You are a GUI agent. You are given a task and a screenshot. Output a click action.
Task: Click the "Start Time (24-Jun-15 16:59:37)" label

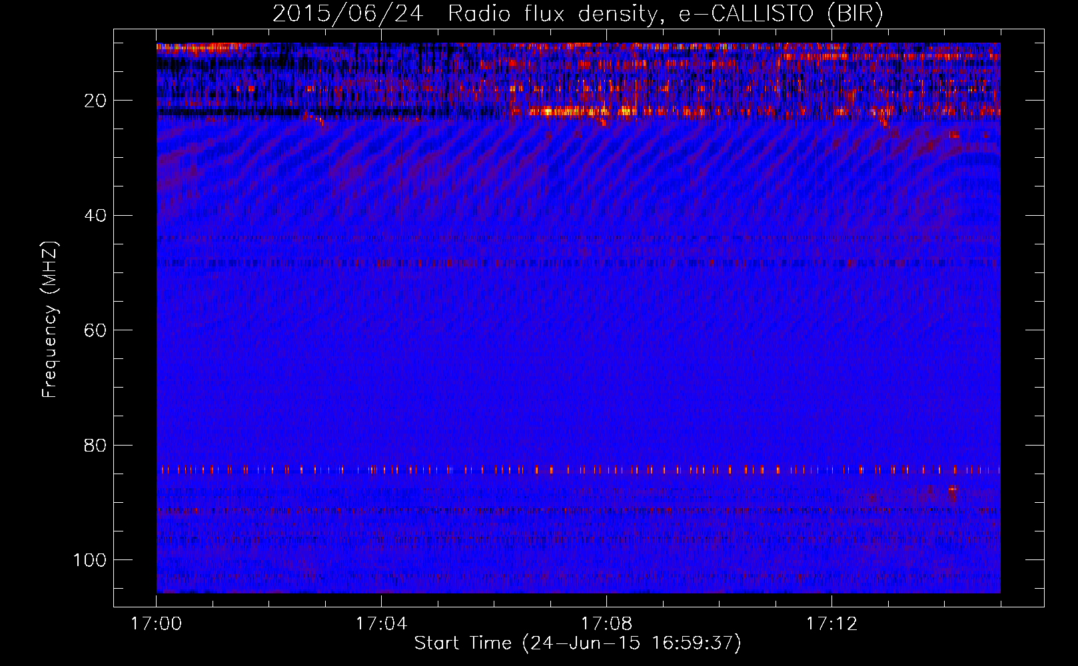[578, 643]
